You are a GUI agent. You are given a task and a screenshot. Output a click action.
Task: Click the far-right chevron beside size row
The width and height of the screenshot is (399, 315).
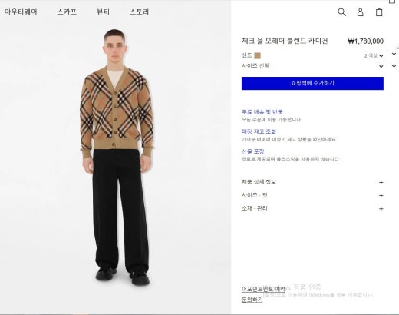pos(394,66)
